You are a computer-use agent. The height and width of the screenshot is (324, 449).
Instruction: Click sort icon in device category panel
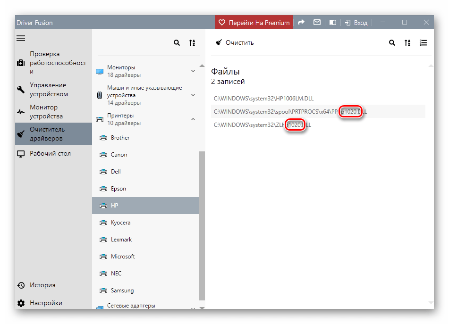tap(192, 42)
